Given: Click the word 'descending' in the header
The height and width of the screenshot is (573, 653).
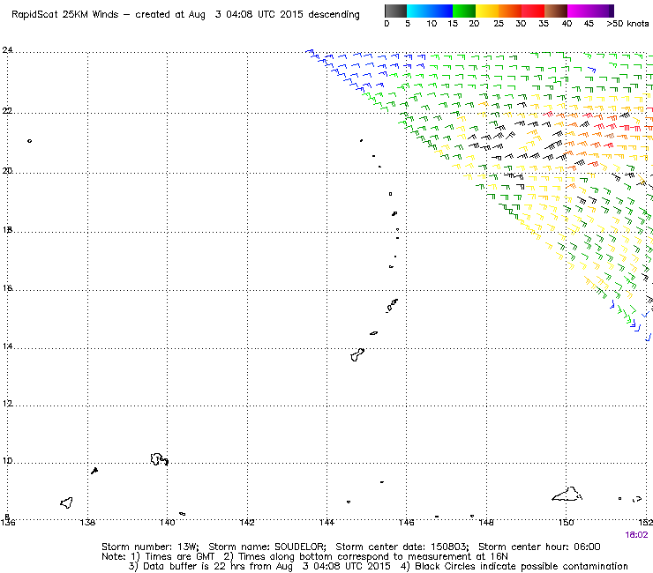Looking at the screenshot, I should 334,15.
